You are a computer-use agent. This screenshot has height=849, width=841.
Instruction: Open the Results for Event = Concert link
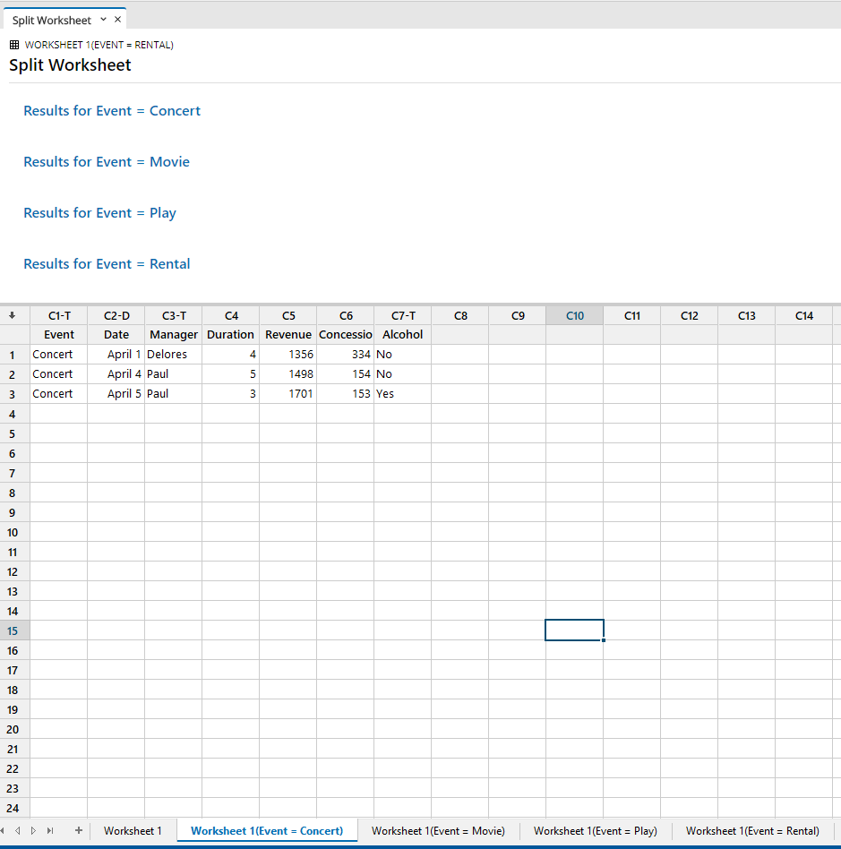(111, 110)
